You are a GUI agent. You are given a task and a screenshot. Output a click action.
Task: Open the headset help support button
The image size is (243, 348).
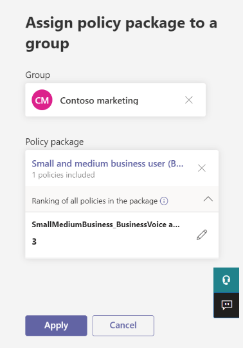point(226,280)
